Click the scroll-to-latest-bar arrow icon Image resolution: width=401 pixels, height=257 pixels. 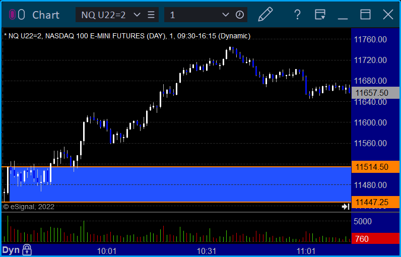346,207
